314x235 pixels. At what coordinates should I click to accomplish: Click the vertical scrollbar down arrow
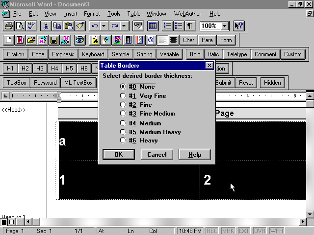coord(310,214)
